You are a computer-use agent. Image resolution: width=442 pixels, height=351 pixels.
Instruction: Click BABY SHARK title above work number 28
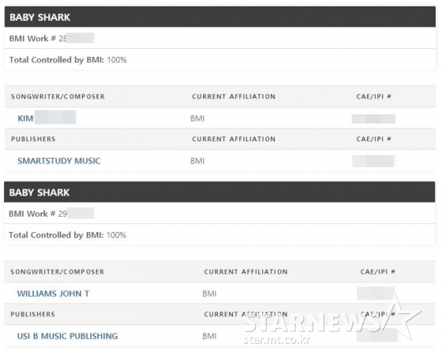coord(39,17)
